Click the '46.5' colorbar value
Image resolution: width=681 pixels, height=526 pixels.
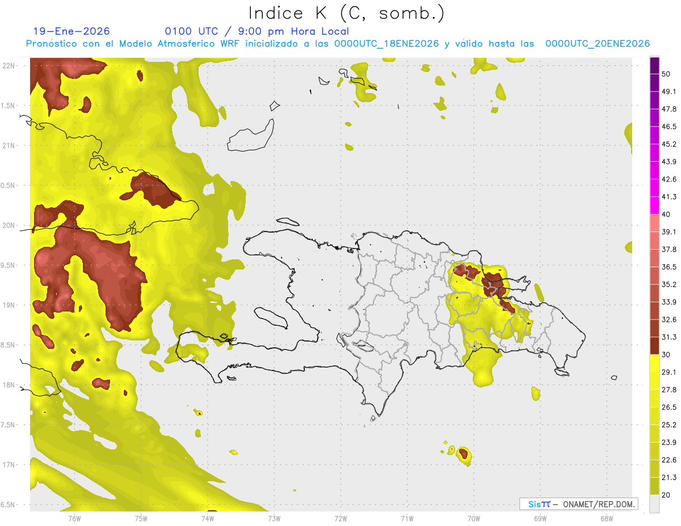point(669,127)
